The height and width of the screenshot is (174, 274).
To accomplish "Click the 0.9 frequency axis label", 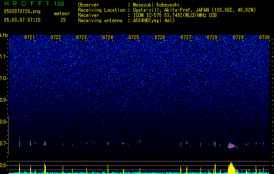I will [4, 100].
